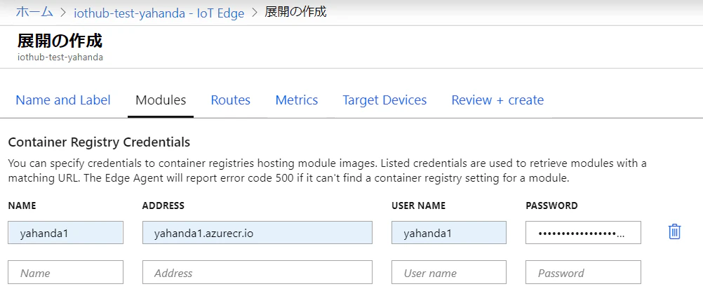
Task: Click the ADDRESS column label
Action: click(163, 206)
